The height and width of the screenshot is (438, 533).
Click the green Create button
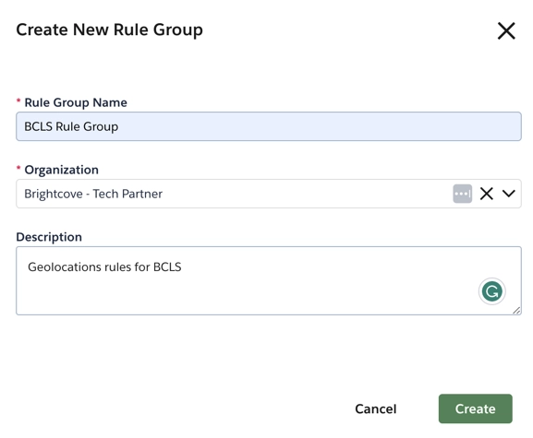(475, 408)
